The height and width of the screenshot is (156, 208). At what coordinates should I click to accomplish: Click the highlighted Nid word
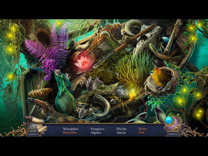141,133
